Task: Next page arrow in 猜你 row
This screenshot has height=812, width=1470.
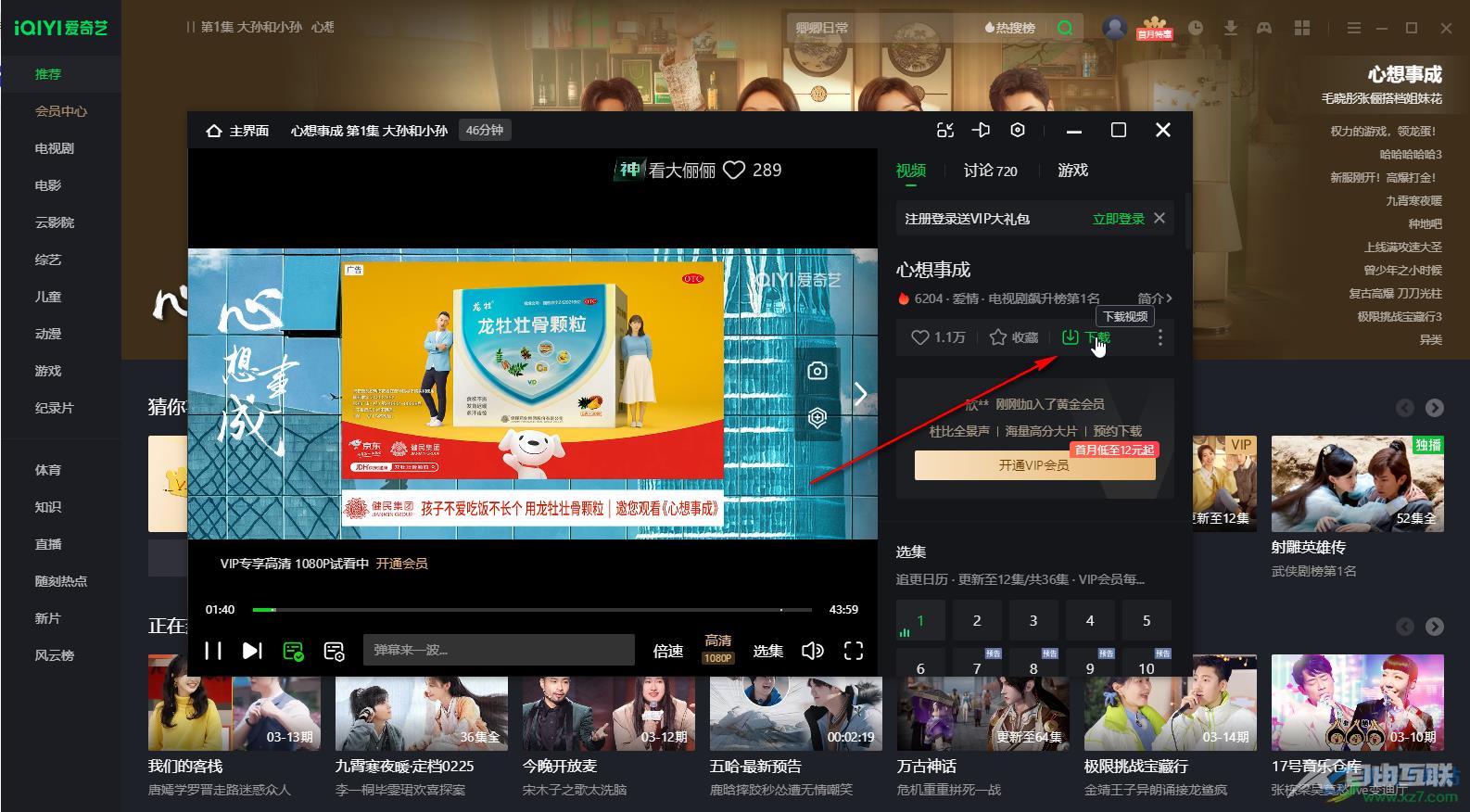Action: click(x=1435, y=408)
